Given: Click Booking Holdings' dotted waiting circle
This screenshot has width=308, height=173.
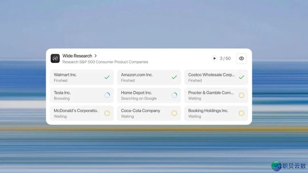Looking at the screenshot, I should 241,113.
